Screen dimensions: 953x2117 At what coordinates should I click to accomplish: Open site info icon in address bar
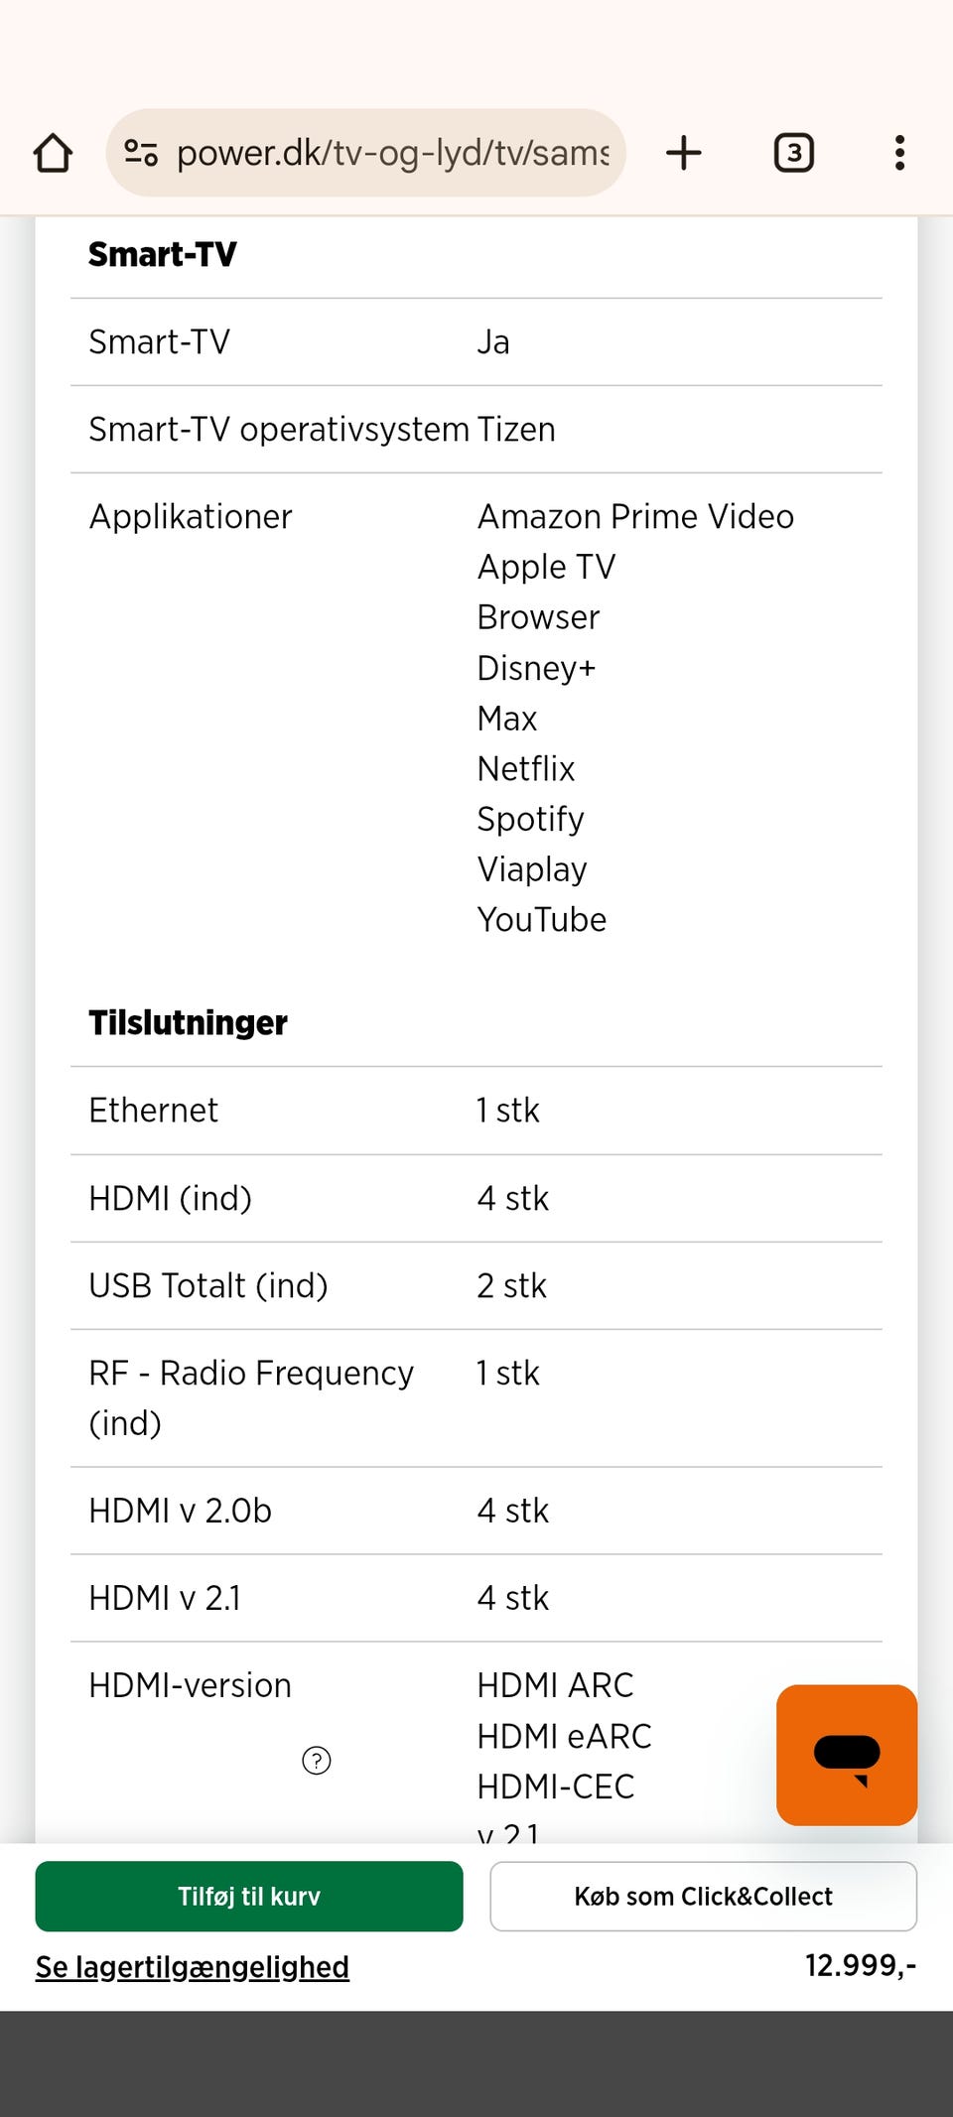click(140, 153)
